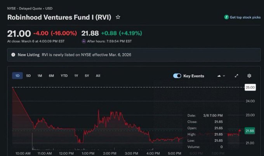This screenshot has width=264, height=156.
Task: Open Get top stock picks link
Action: tap(245, 17)
